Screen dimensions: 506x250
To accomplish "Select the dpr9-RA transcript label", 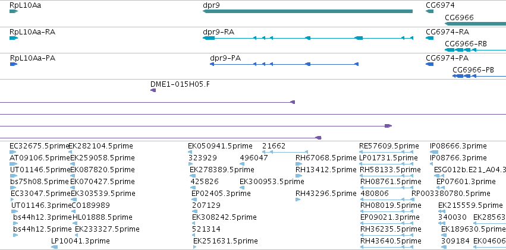I will point(218,32).
